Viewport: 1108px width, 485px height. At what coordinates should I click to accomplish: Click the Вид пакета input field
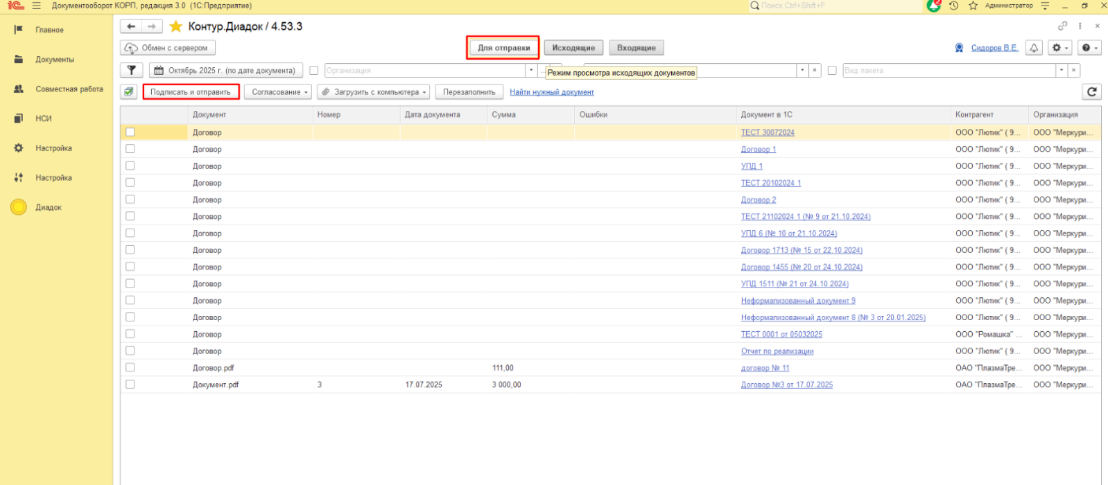tap(949, 71)
